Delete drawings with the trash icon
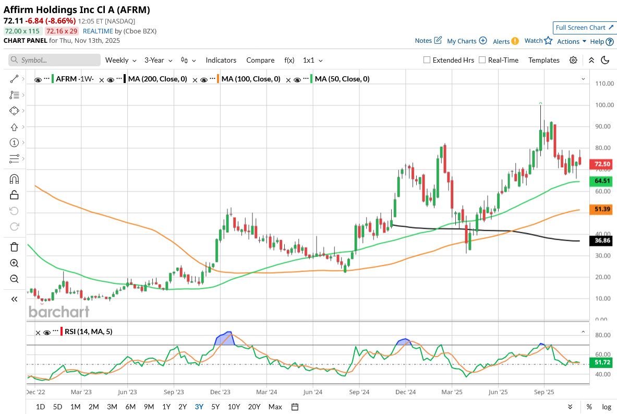Screen dimensions: 617x414 point(14,247)
